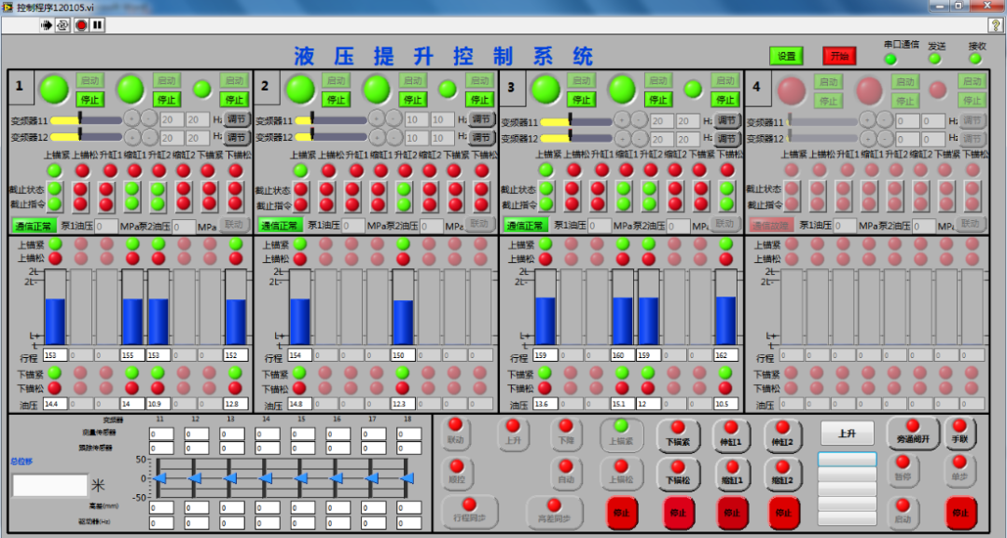Click the LabVIEW Run arrow icon

click(x=46, y=25)
